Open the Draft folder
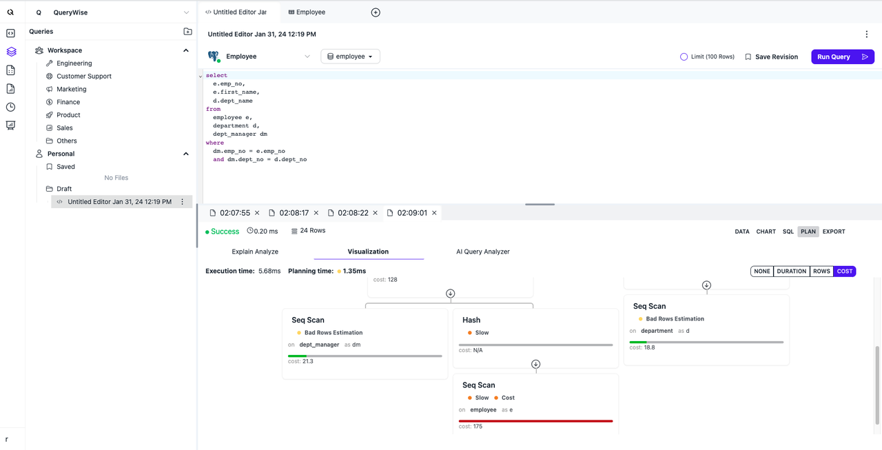The height and width of the screenshot is (450, 882). (64, 189)
